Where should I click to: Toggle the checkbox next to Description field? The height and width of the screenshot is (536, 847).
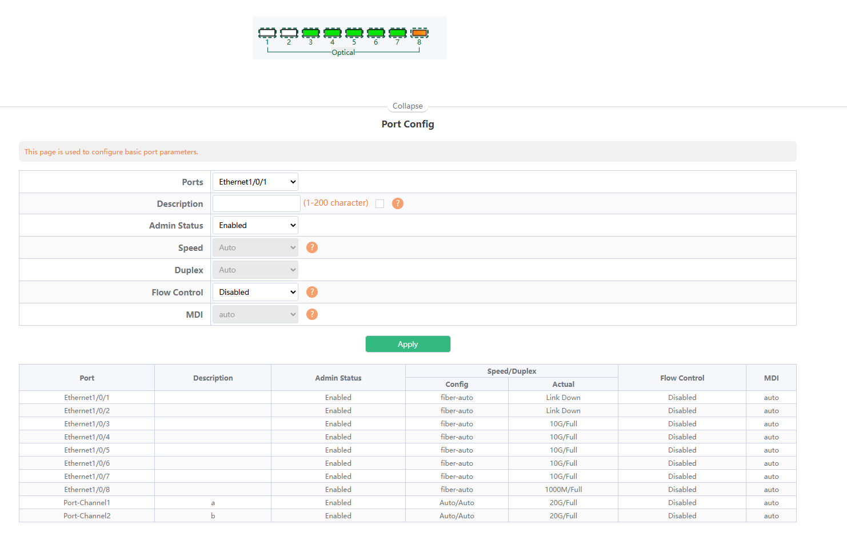point(379,204)
